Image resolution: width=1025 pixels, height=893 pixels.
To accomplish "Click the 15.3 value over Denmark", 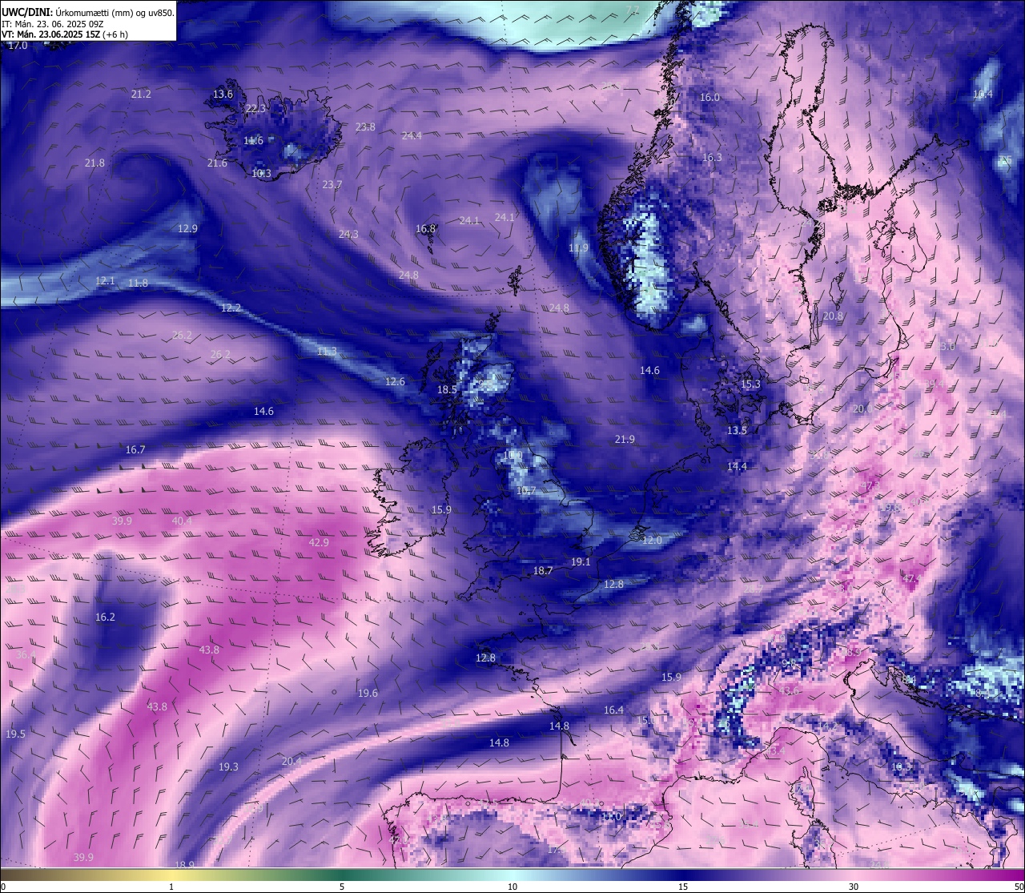I will pyautogui.click(x=750, y=384).
